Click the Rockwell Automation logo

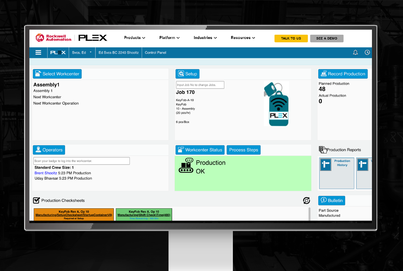(53, 38)
